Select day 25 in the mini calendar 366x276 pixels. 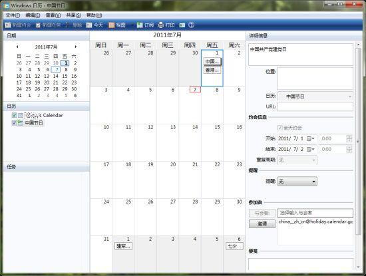tap(28, 89)
